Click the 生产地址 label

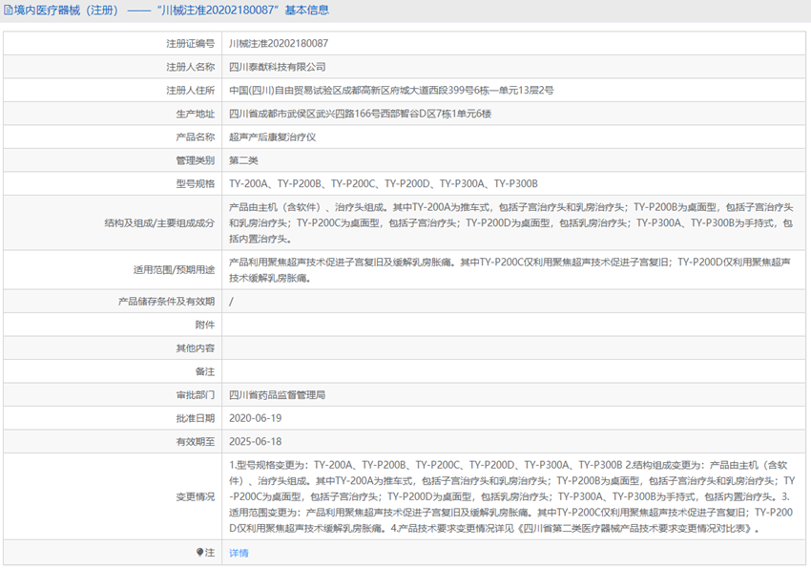(x=195, y=114)
